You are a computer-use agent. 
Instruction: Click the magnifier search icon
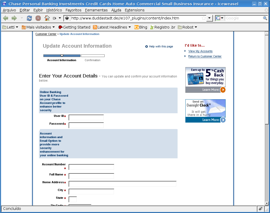tap(265, 18)
